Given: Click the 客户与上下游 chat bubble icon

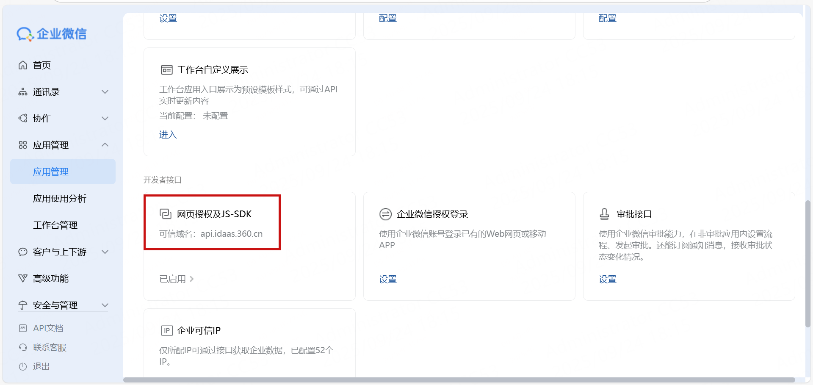Looking at the screenshot, I should tap(23, 252).
